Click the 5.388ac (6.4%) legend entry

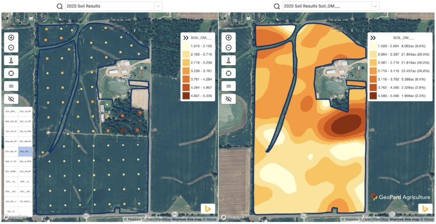coord(413,79)
